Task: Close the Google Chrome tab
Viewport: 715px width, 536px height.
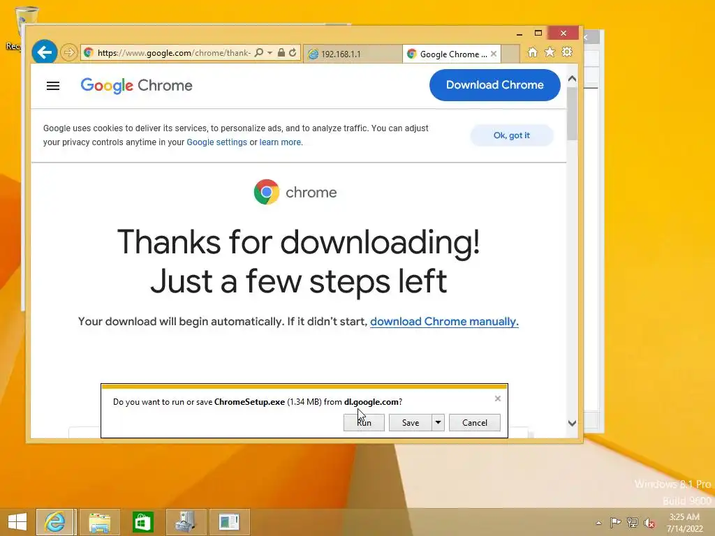Action: [x=494, y=54]
